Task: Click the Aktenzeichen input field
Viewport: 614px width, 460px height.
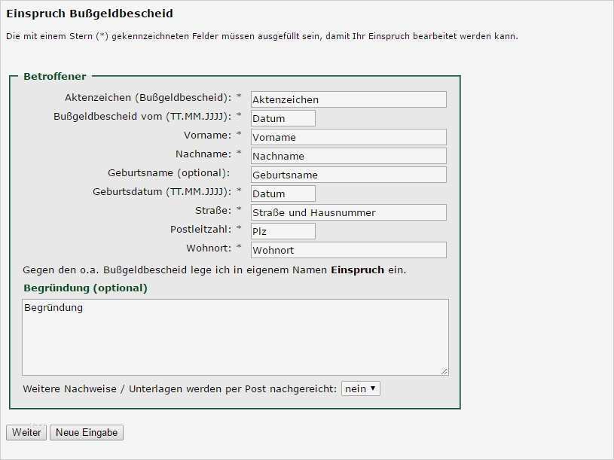Action: (348, 99)
